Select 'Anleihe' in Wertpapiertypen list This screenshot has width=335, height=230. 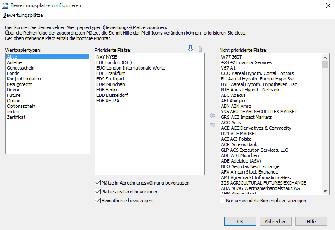(14, 62)
